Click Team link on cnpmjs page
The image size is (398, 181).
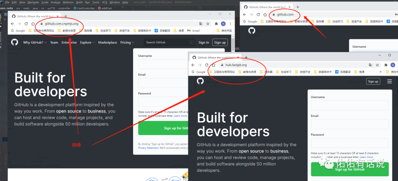[54, 43]
